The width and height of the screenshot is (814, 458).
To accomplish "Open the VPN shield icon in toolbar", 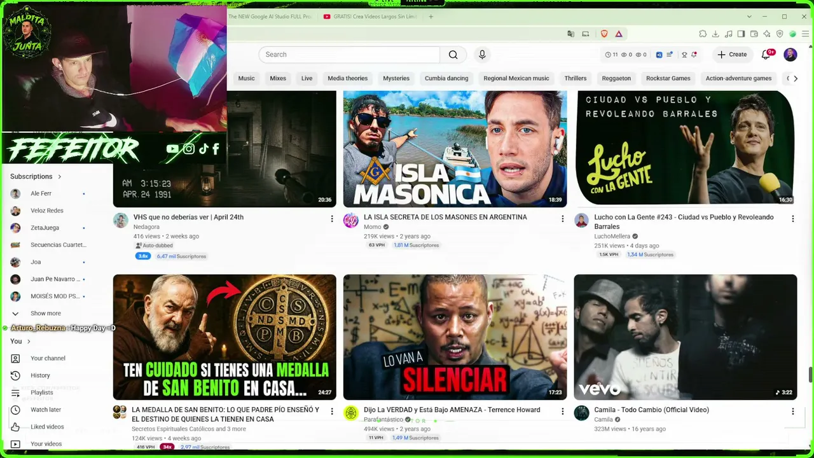I will tap(780, 34).
